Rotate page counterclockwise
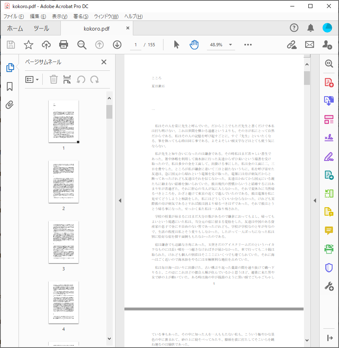Viewport: 339px width, 348px height. tap(81, 79)
